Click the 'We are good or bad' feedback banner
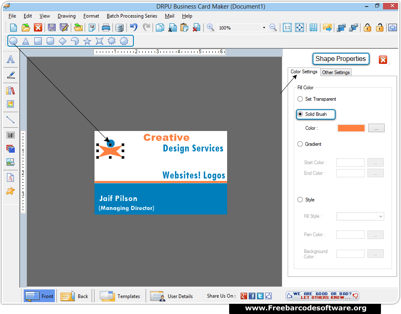This screenshot has height=314, width=401. [322, 296]
